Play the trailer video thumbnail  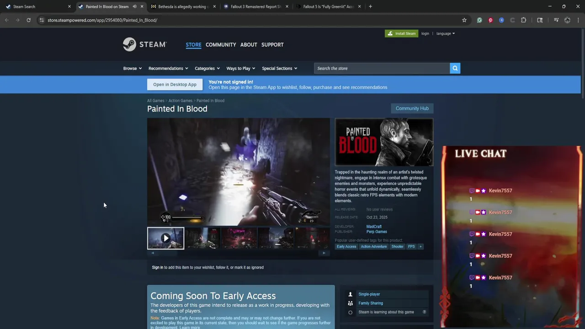point(165,238)
